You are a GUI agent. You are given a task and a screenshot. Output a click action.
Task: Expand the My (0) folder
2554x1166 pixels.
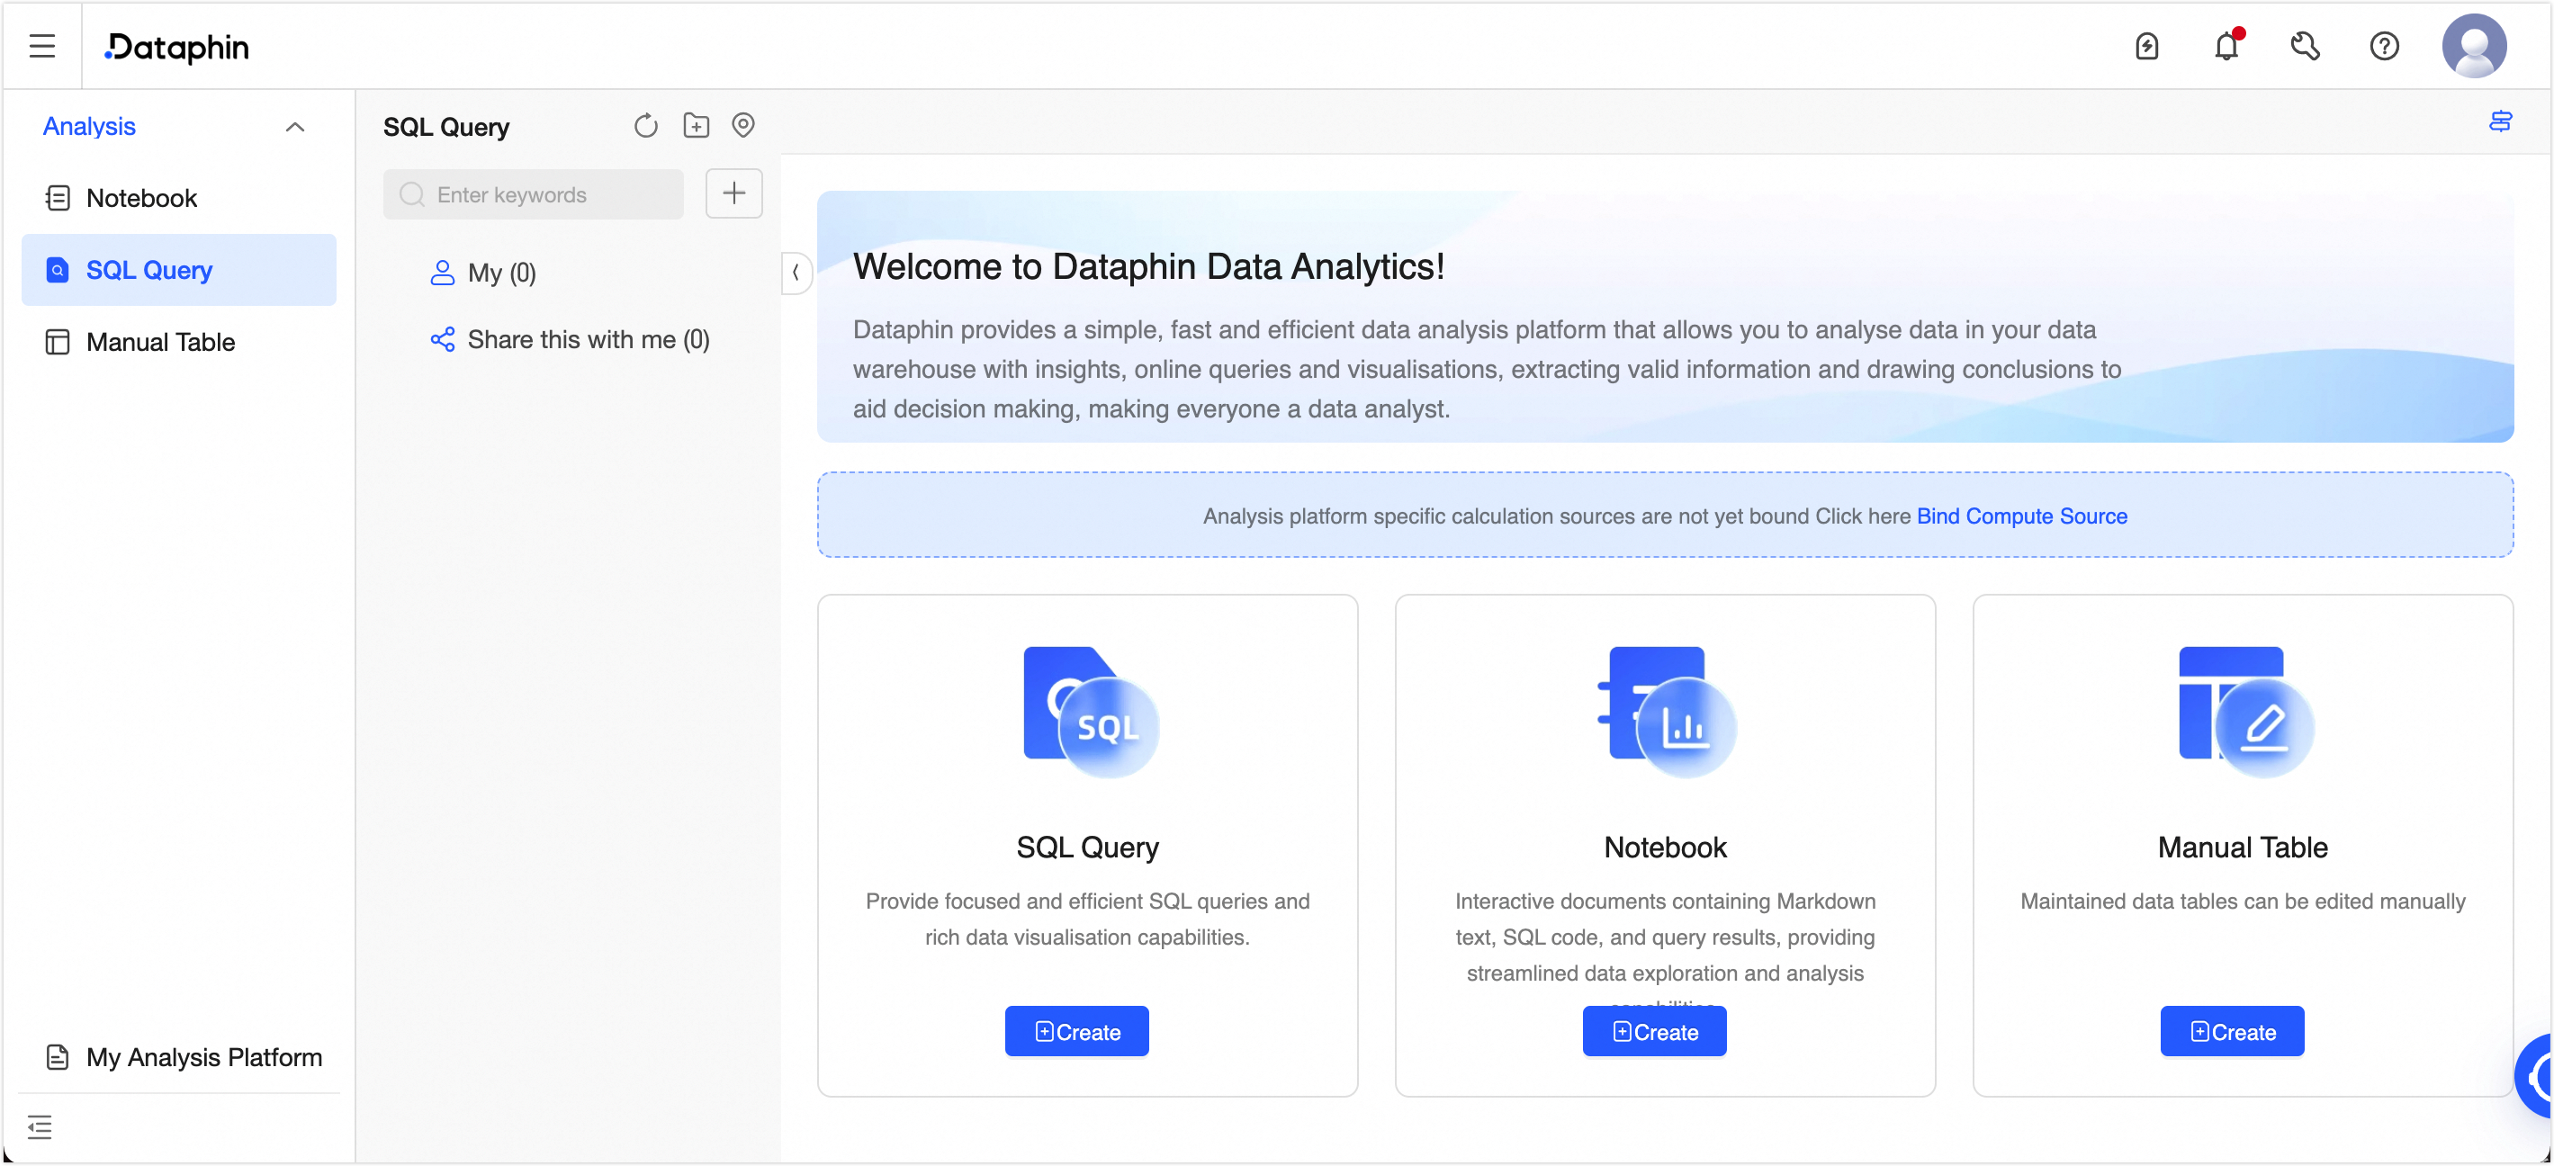[501, 273]
